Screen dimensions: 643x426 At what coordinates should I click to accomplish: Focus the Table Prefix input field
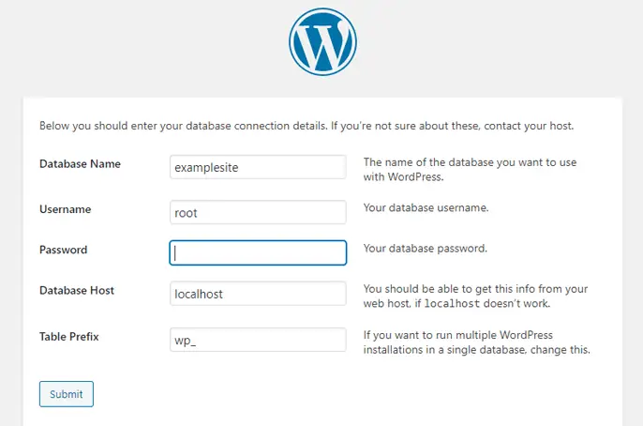[x=258, y=340]
